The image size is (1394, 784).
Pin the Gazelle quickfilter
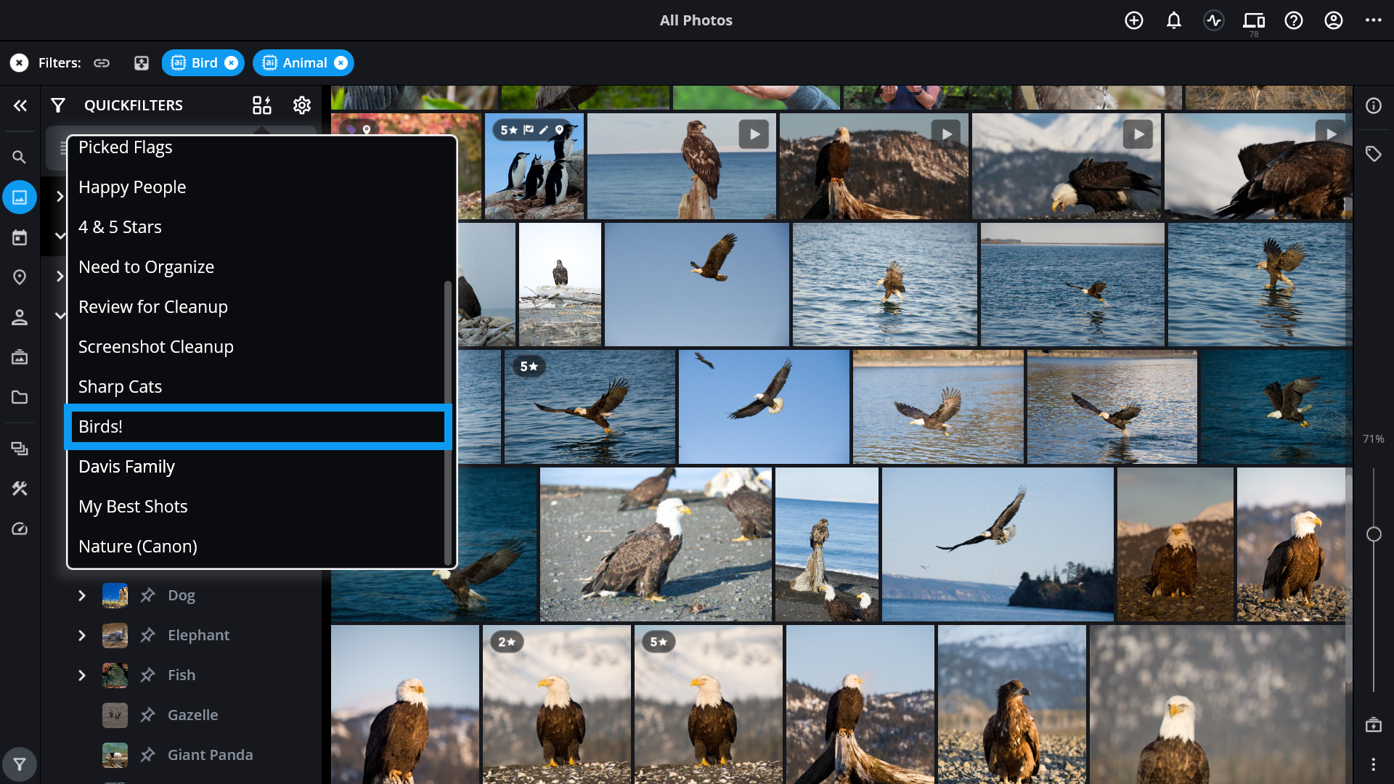(x=148, y=715)
